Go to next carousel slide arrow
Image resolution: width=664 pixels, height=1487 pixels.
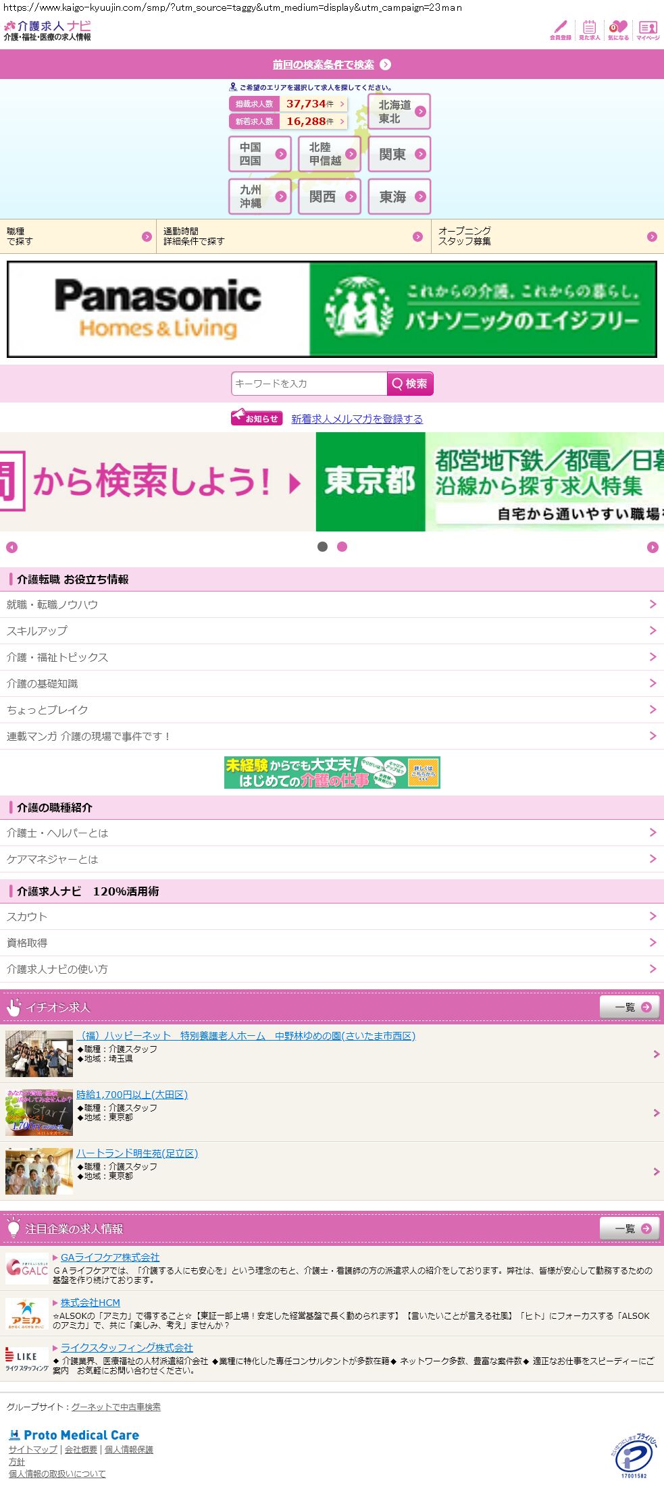[x=653, y=547]
